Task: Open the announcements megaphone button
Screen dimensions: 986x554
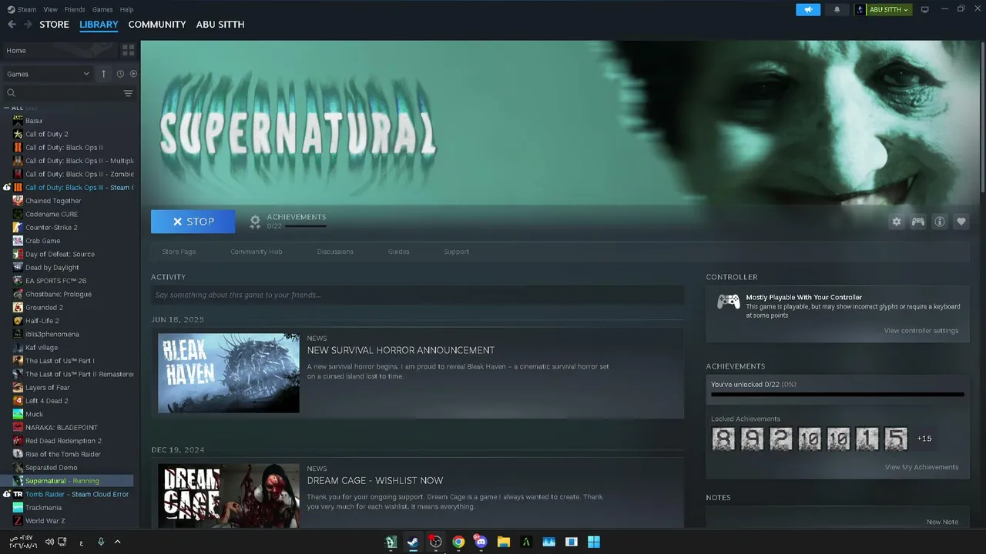Action: point(808,9)
